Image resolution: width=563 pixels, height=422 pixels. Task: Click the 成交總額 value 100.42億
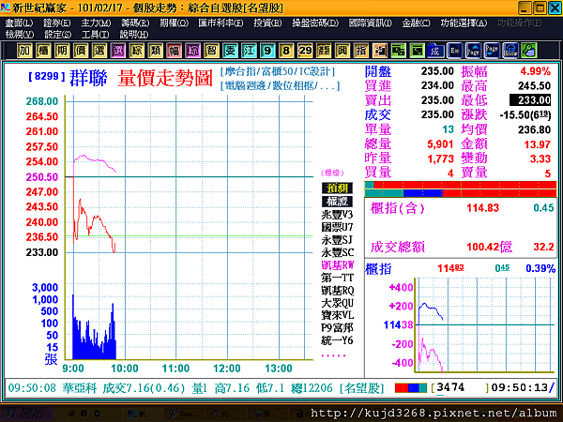489,247
